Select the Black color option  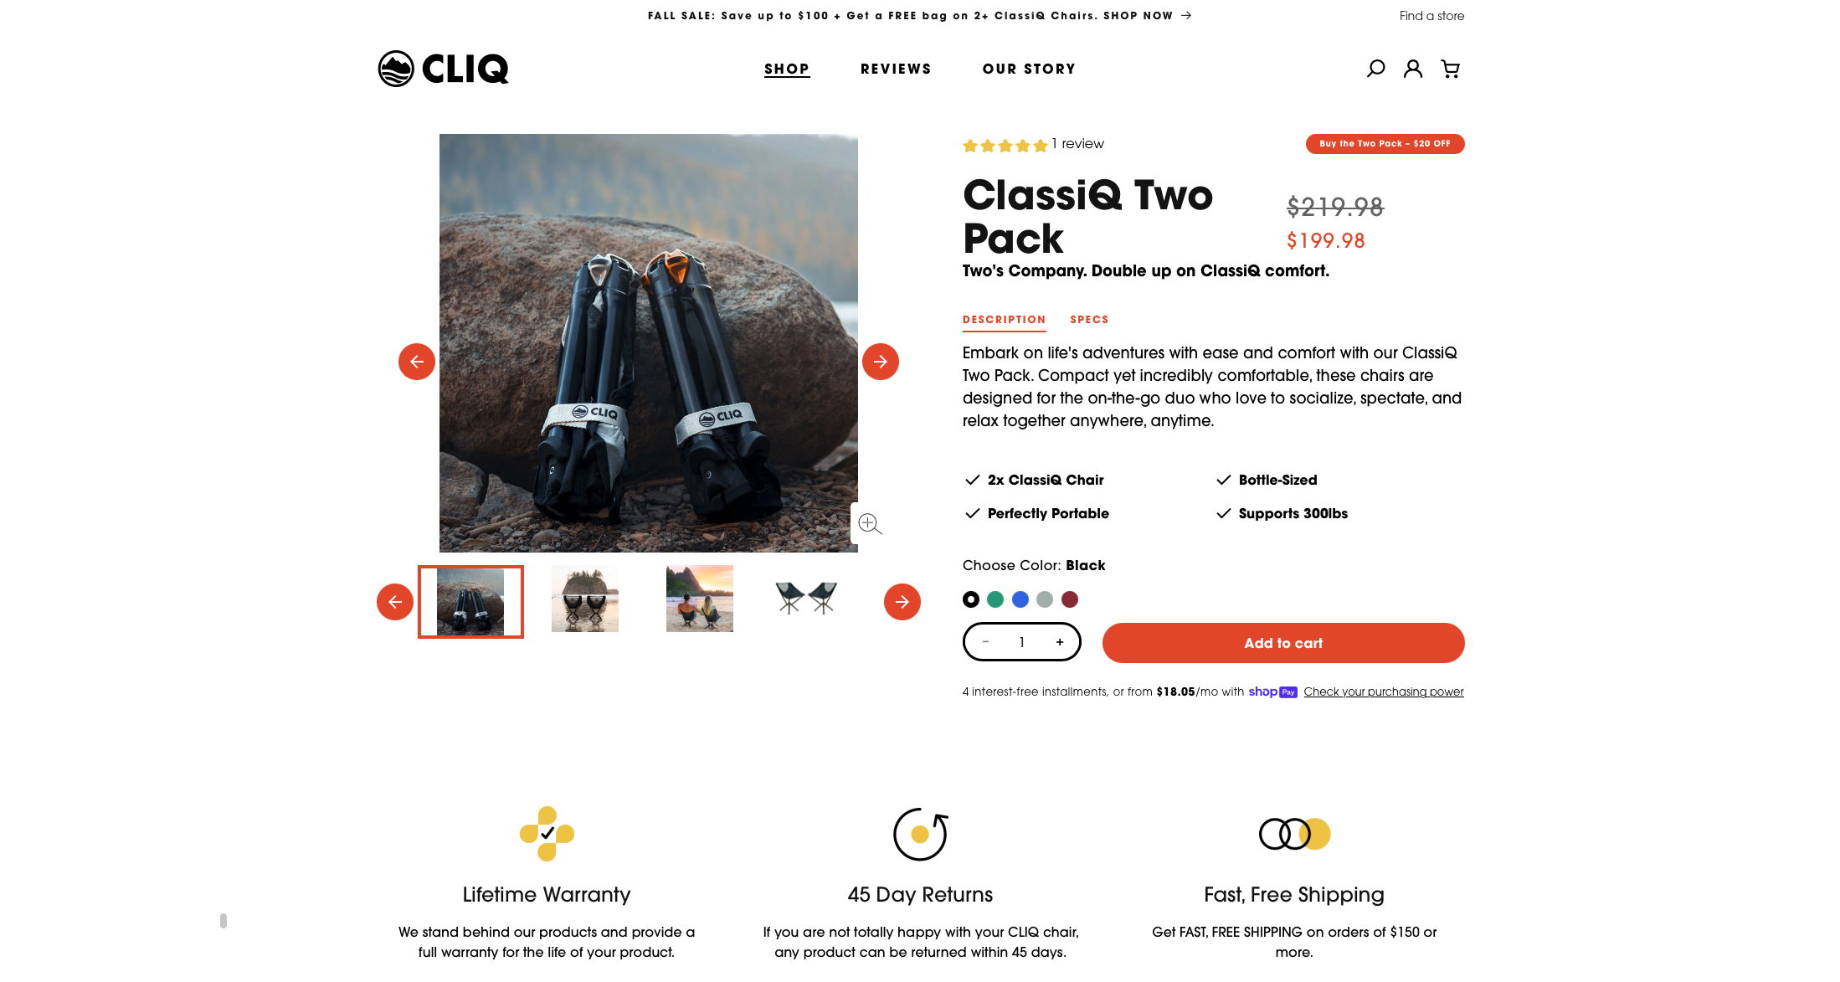point(971,599)
